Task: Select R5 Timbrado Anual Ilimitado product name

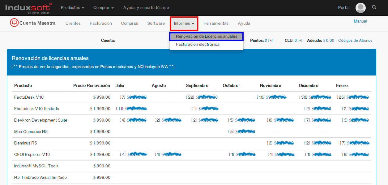Action: [41, 178]
